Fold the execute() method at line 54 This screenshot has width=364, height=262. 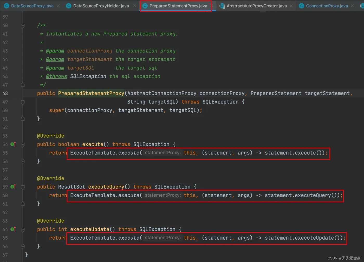(23, 144)
